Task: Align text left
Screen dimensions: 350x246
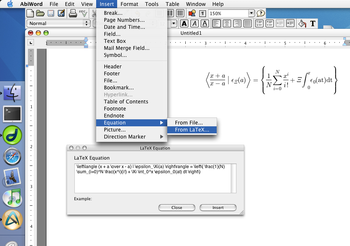Action: (x=217, y=23)
